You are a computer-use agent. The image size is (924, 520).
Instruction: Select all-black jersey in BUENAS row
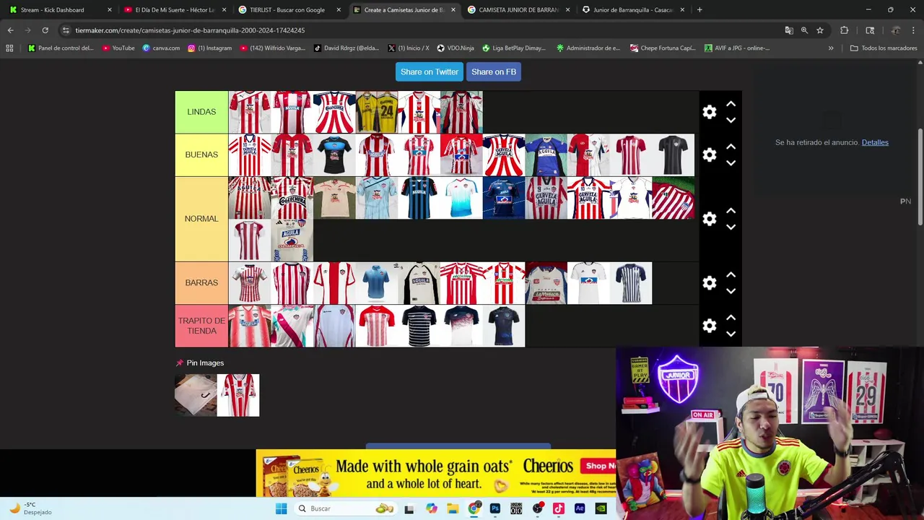click(x=674, y=155)
